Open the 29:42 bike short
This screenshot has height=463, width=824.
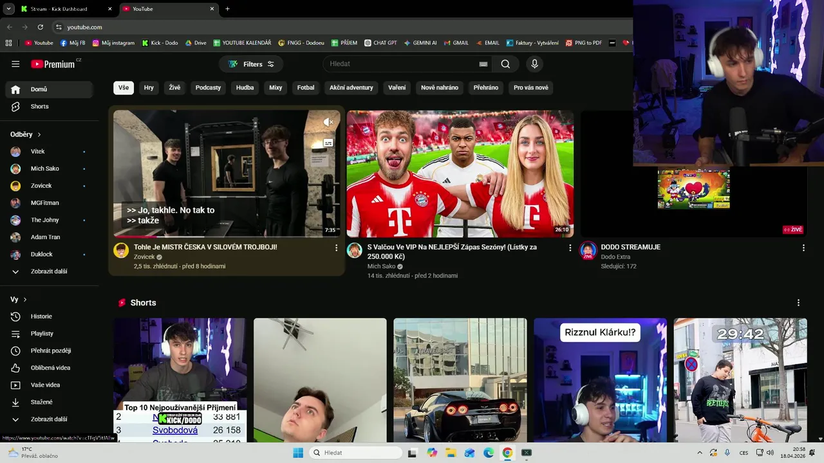coord(740,380)
